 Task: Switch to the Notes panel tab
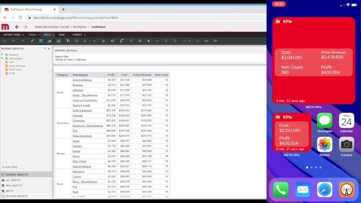tap(27, 191)
